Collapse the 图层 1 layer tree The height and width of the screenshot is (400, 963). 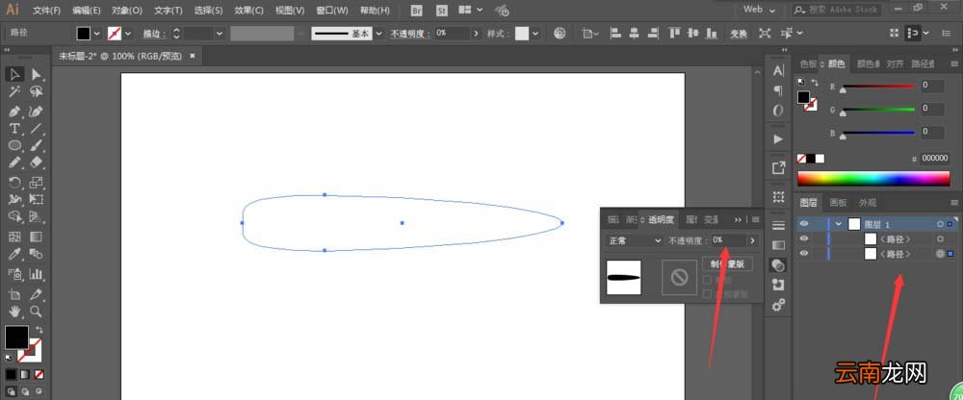[839, 224]
